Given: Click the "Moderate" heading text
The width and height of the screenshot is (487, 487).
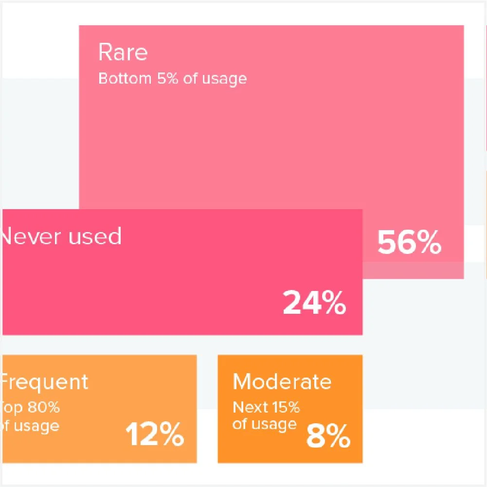Looking at the screenshot, I should [x=282, y=382].
